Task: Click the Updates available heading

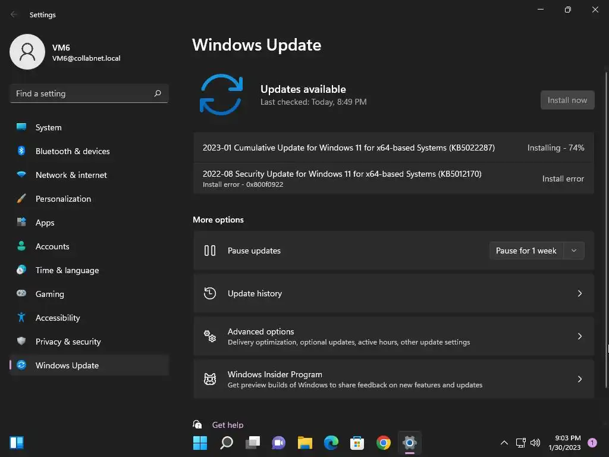Action: 303,89
